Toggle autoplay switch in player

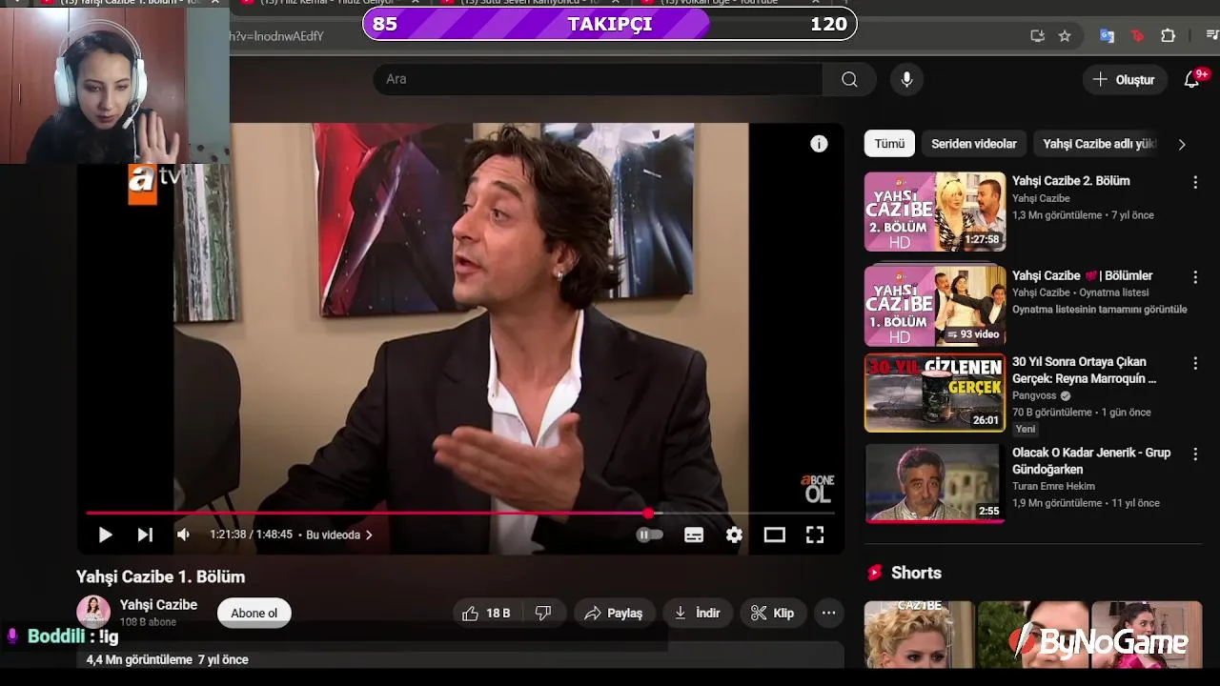(x=649, y=535)
